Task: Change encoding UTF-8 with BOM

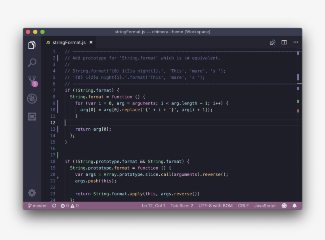Action: [x=216, y=206]
